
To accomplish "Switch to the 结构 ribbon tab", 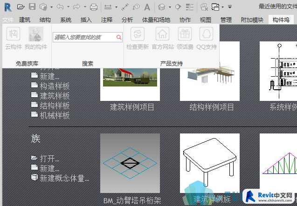I will click(45, 20).
